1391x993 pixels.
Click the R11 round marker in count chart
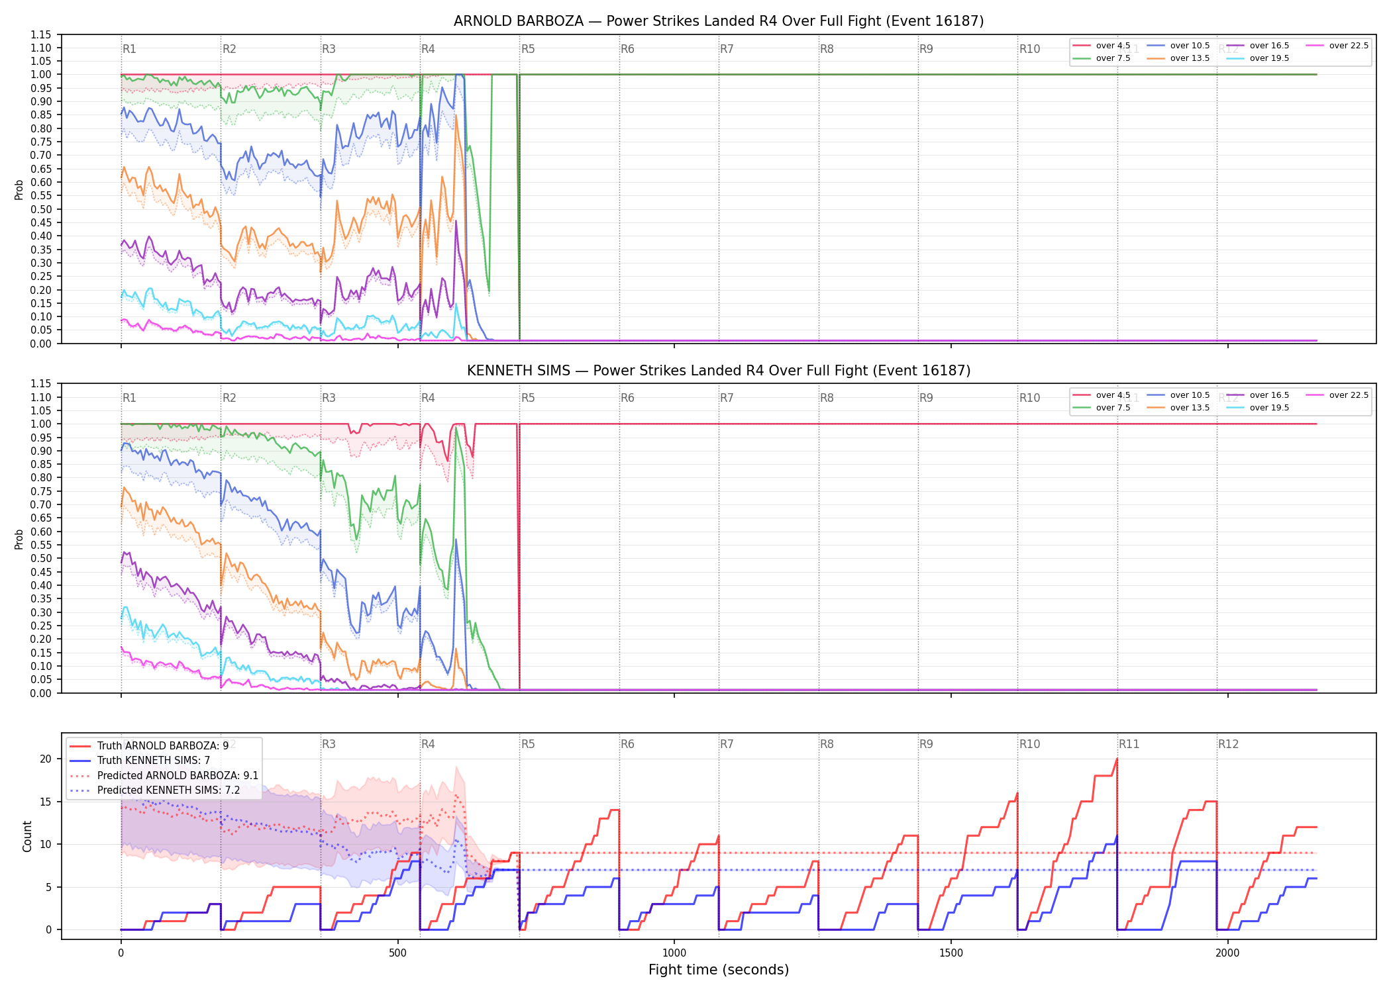(x=1129, y=744)
